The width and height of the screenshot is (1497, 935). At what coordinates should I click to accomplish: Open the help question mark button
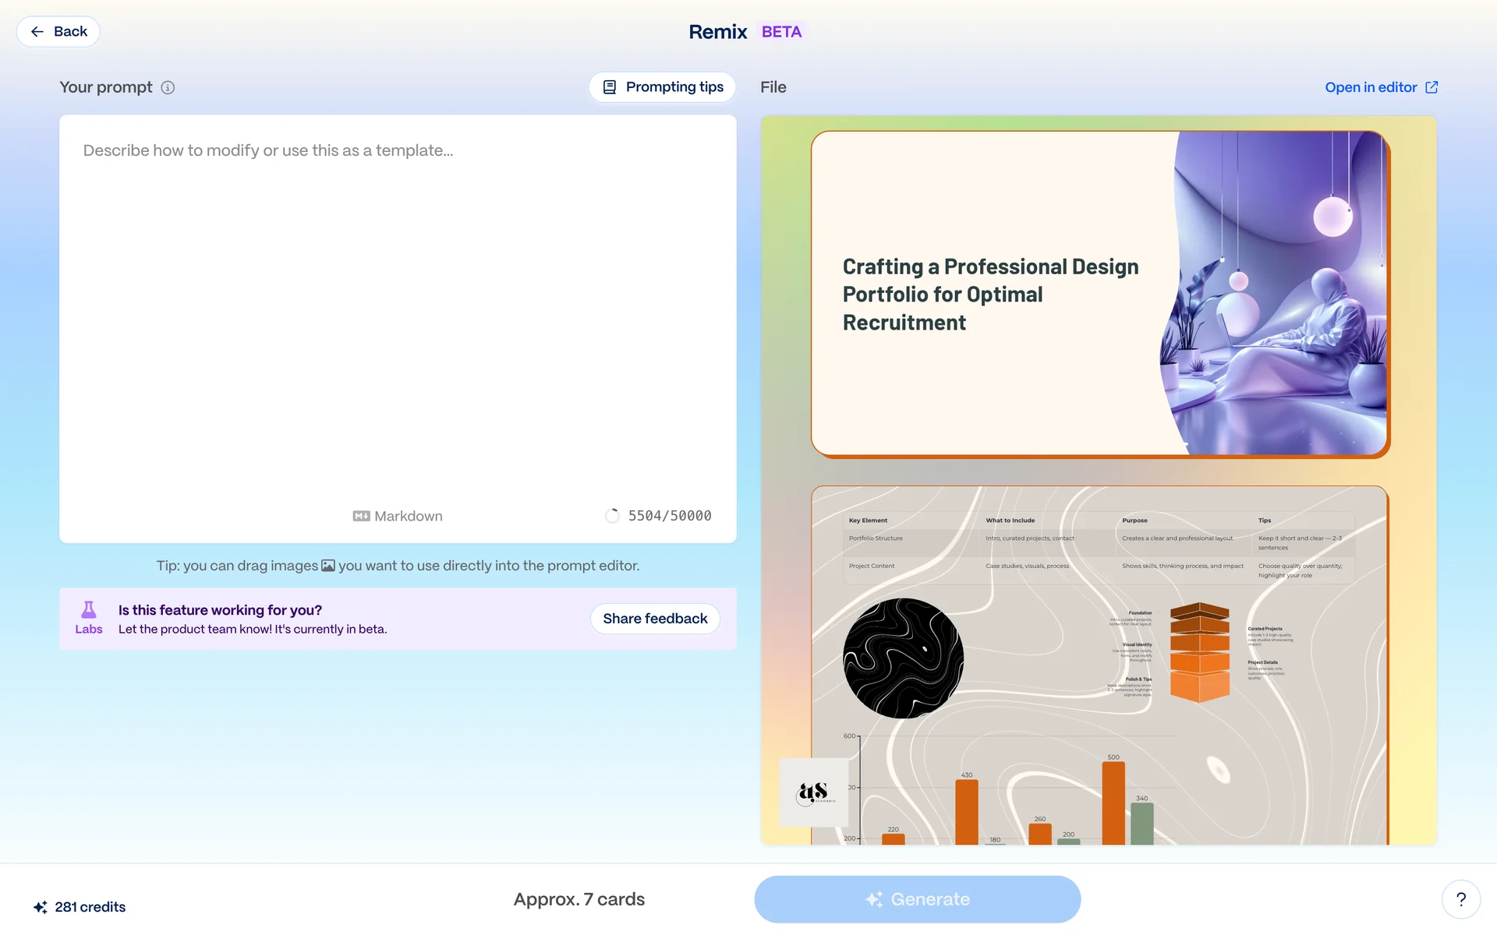pyautogui.click(x=1460, y=899)
